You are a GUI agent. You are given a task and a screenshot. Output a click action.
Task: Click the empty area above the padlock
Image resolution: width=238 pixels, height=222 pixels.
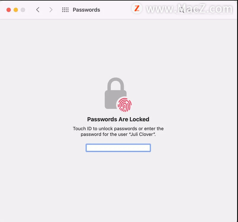118,49
